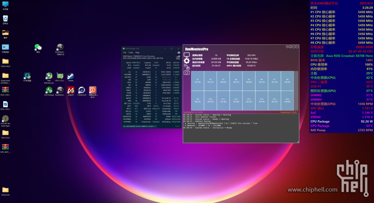Click the history button in RunMemtestPro title bar

tap(287, 47)
